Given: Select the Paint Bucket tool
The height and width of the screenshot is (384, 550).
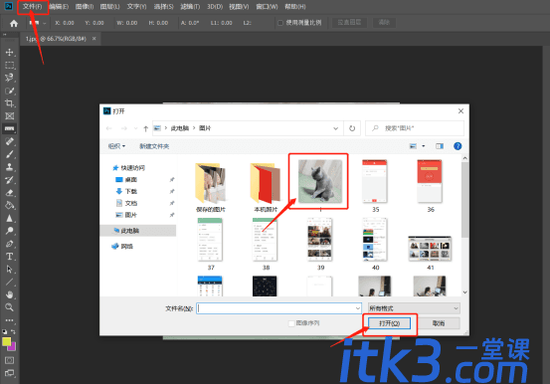Looking at the screenshot, I should coord(10,205).
